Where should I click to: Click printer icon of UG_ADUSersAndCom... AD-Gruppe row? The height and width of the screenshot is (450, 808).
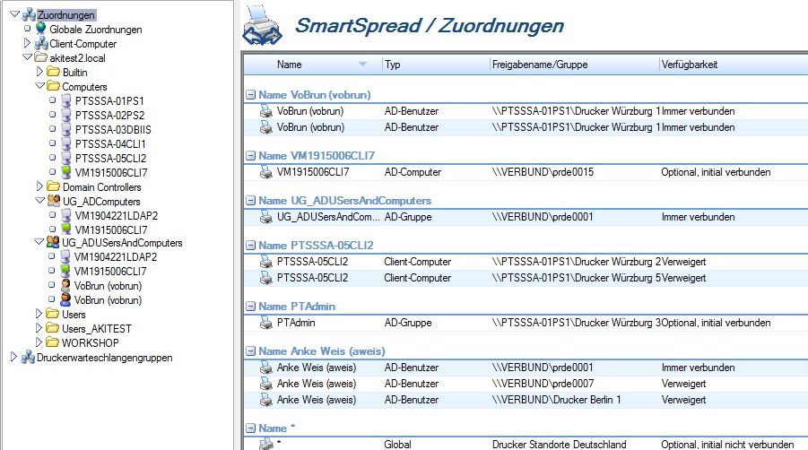[x=266, y=217]
